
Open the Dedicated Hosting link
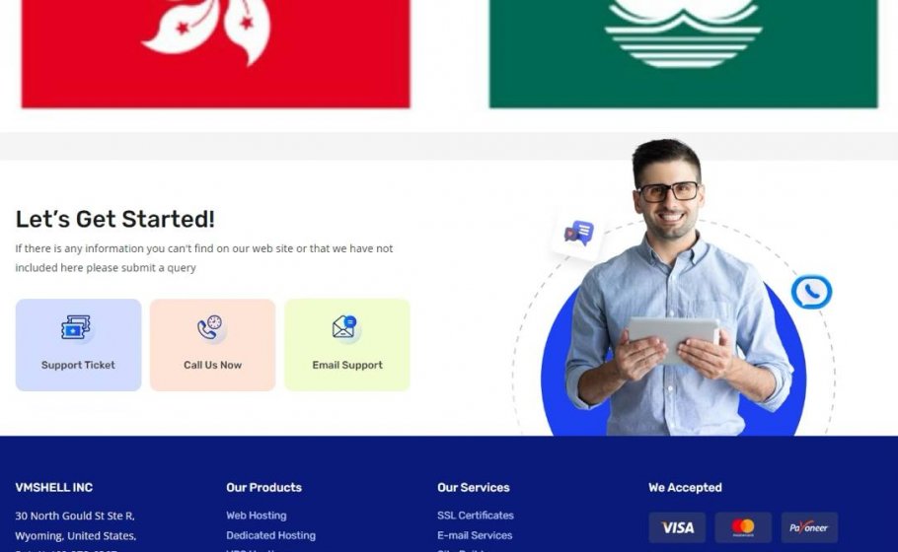click(271, 535)
